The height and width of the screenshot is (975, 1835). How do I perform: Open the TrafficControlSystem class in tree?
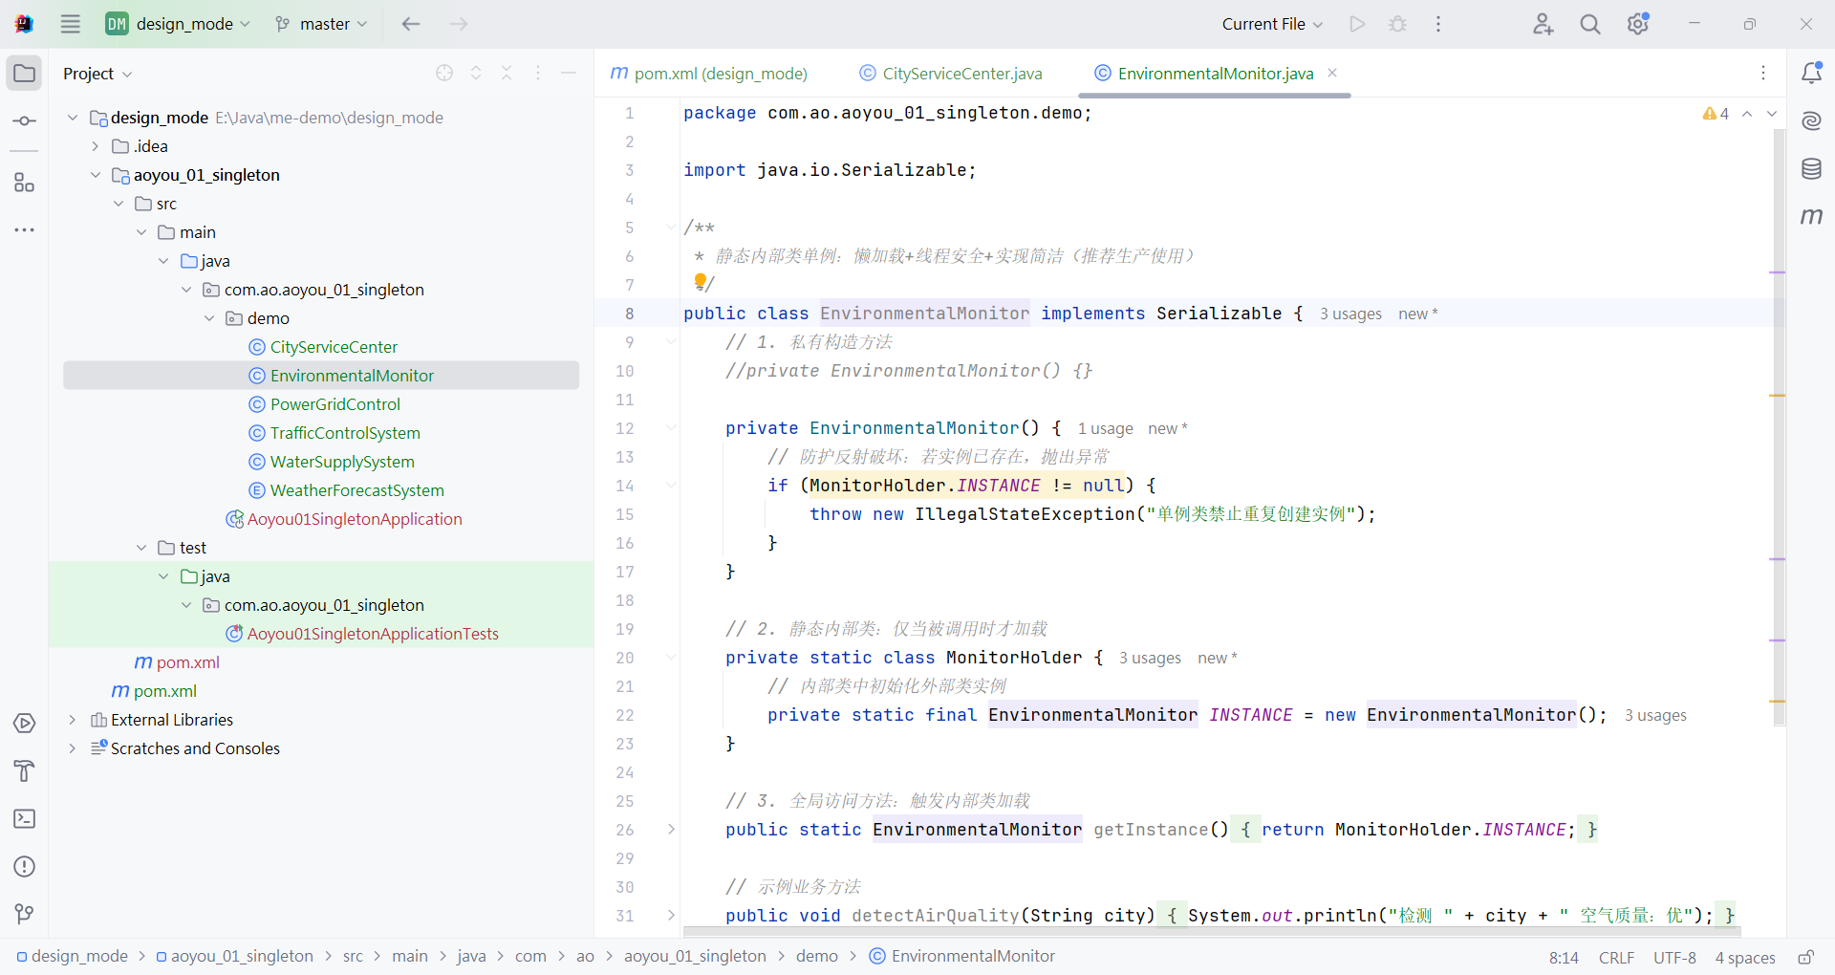click(x=344, y=433)
